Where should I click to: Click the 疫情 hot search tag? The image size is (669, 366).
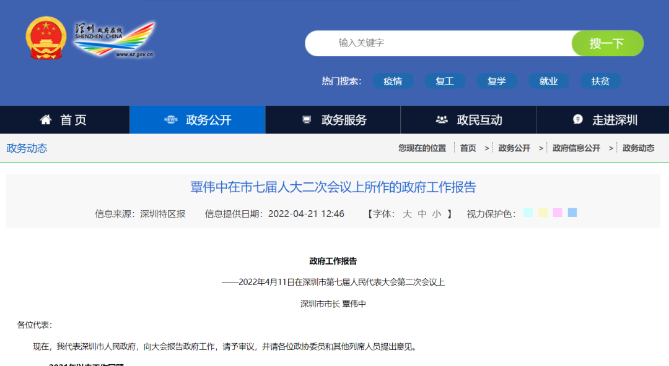coord(393,80)
